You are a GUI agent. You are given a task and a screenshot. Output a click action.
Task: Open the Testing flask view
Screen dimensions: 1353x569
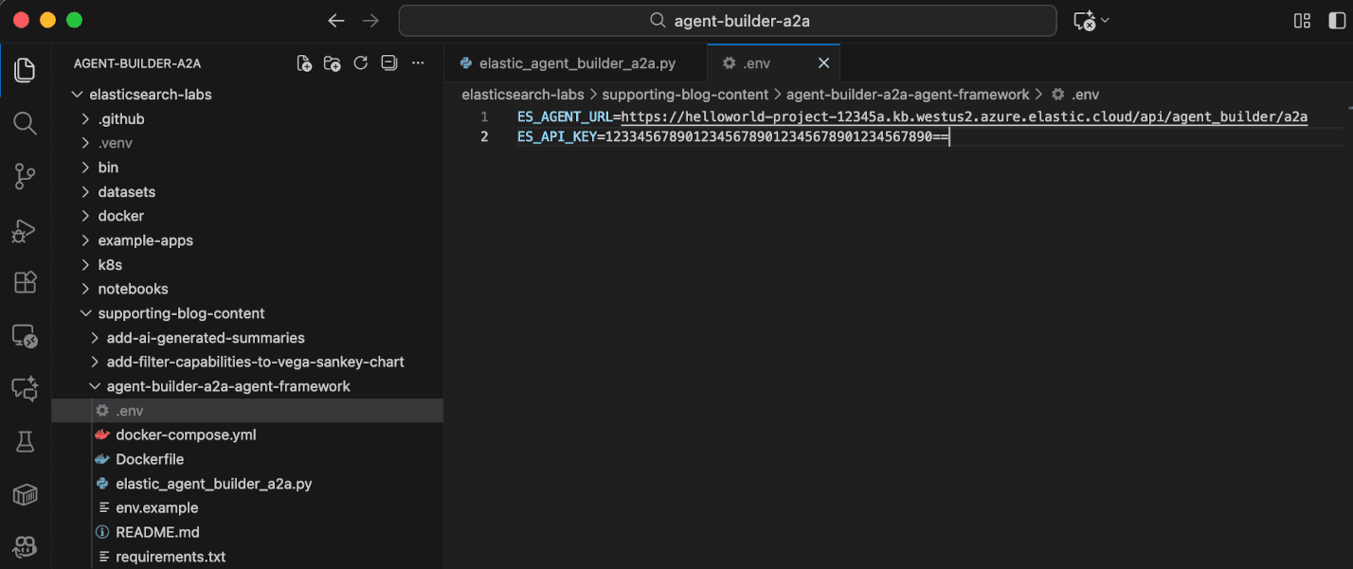click(25, 440)
